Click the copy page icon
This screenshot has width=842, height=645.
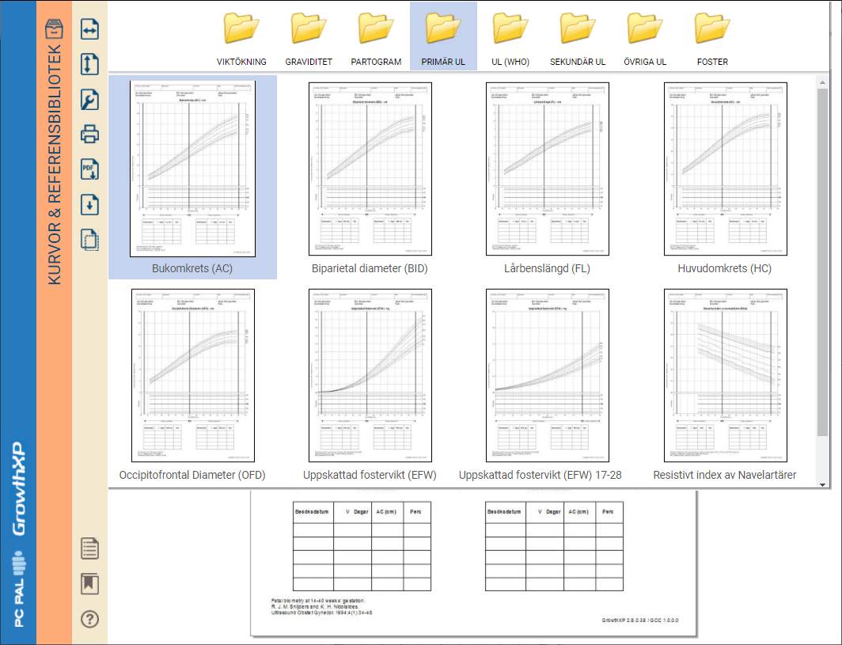click(x=89, y=240)
